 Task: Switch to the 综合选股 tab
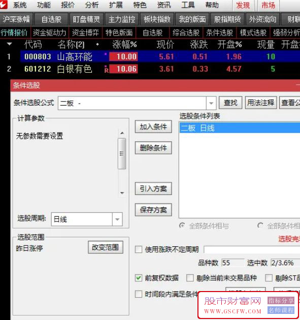[x=186, y=33]
